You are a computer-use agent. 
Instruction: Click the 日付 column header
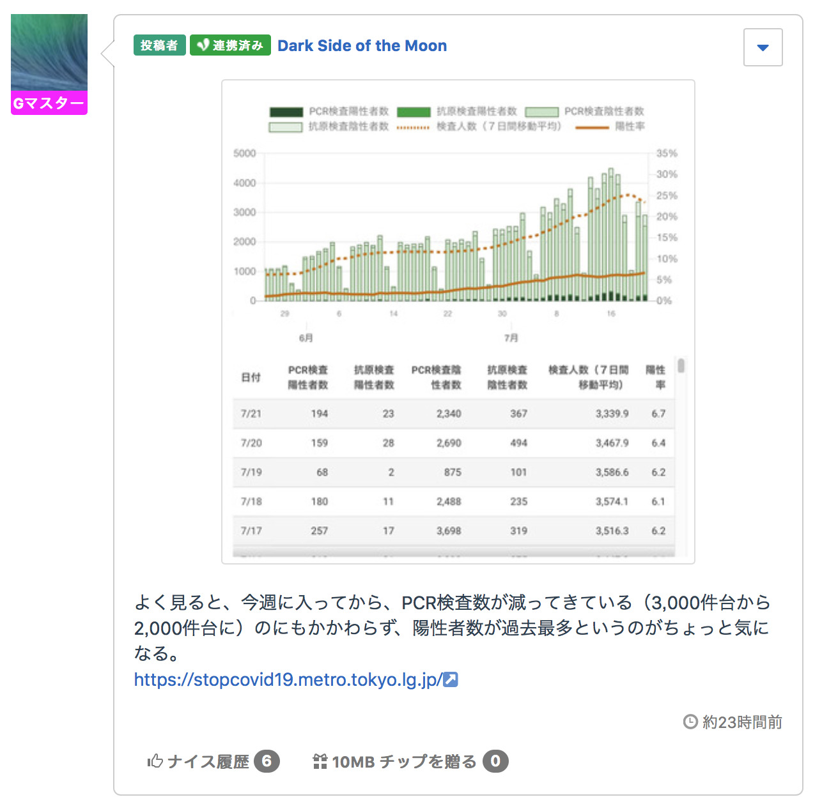251,377
